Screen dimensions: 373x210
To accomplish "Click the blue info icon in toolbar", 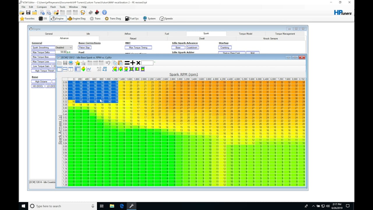I will click(x=104, y=13).
